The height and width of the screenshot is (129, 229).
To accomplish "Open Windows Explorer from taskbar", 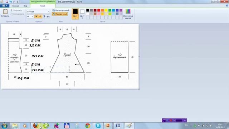I will [x=15, y=126].
